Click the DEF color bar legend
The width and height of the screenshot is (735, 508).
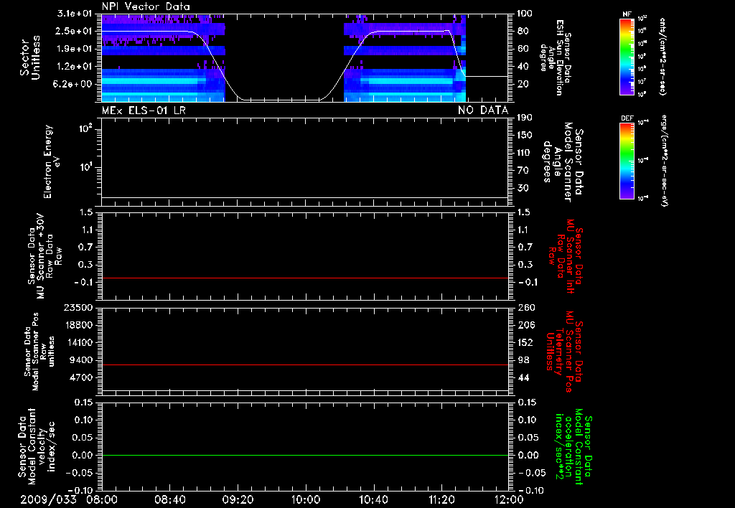pyautogui.click(x=627, y=161)
